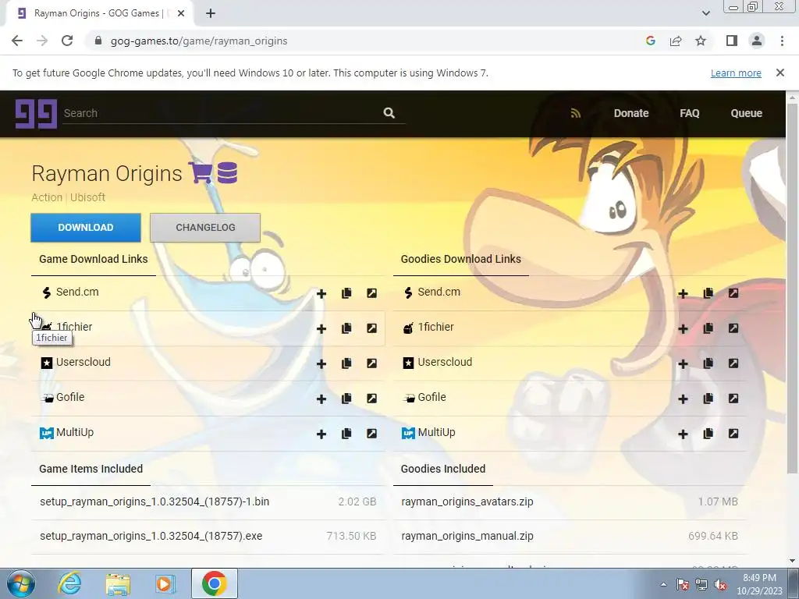Copy game Send.cm links icon
This screenshot has width=799, height=599.
(x=346, y=293)
